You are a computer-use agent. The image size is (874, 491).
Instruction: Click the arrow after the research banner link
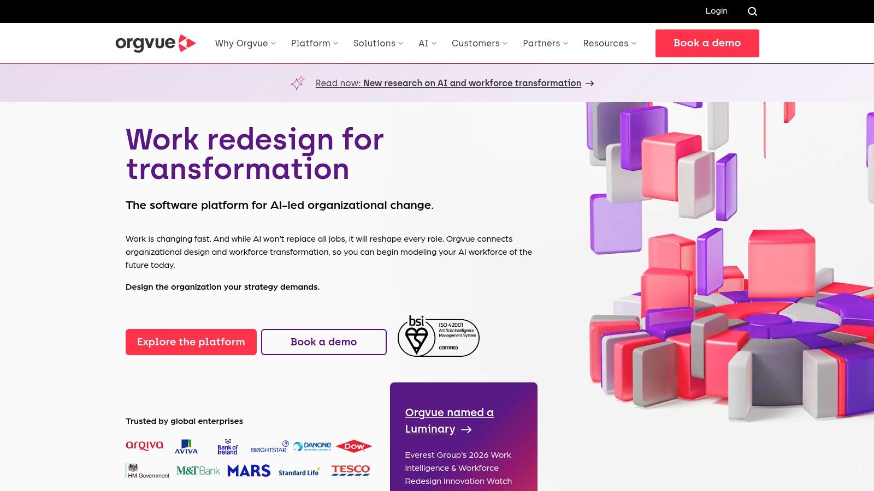click(x=590, y=83)
